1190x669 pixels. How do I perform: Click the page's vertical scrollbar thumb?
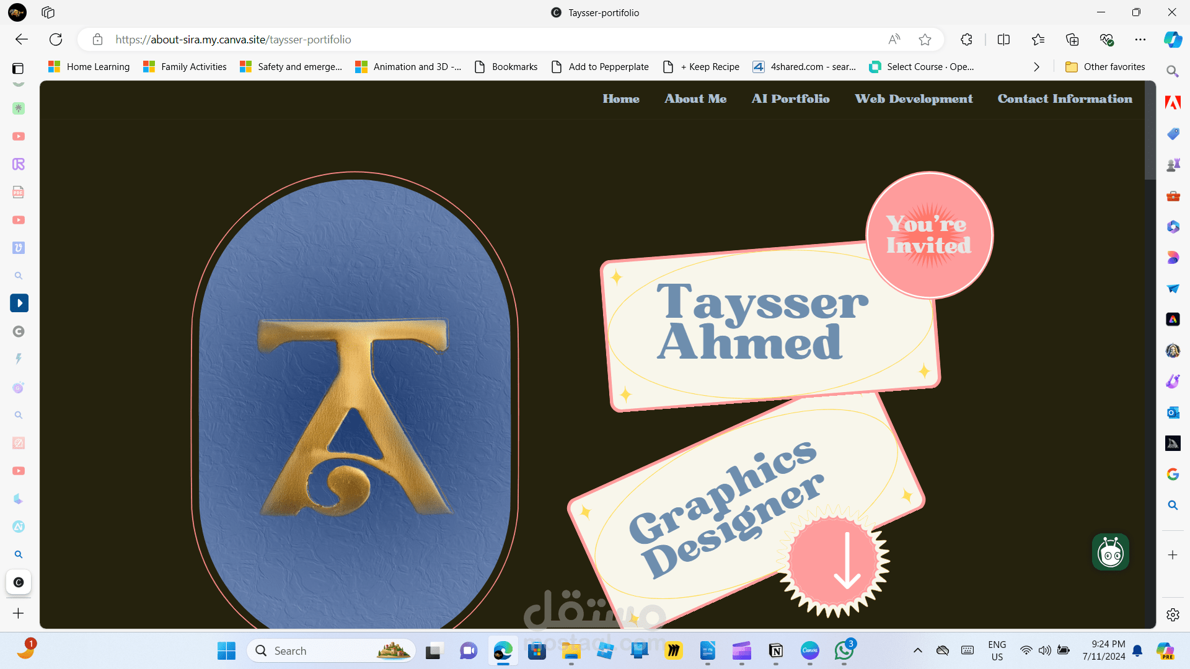[1150, 130]
